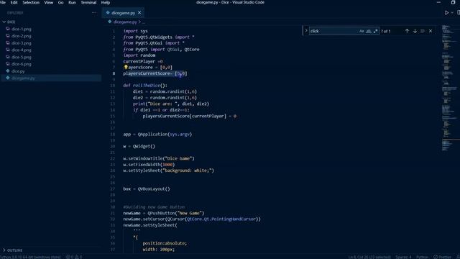Open Run button dropdown arrow
460x259 pixels.
[452, 13]
